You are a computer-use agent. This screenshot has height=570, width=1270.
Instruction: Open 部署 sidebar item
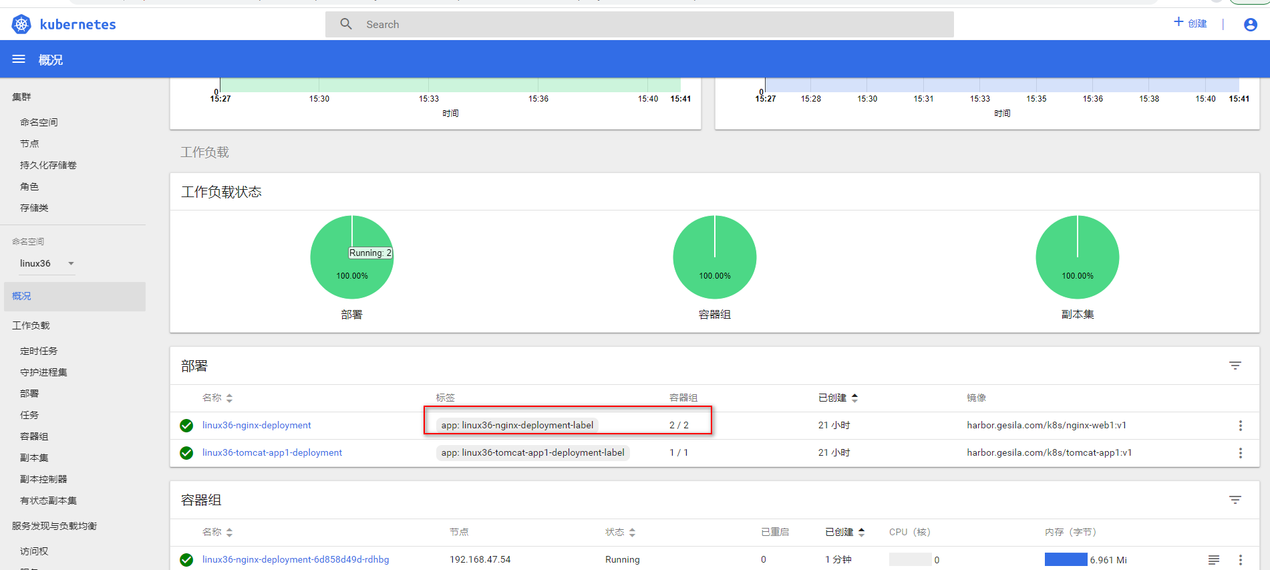(29, 394)
